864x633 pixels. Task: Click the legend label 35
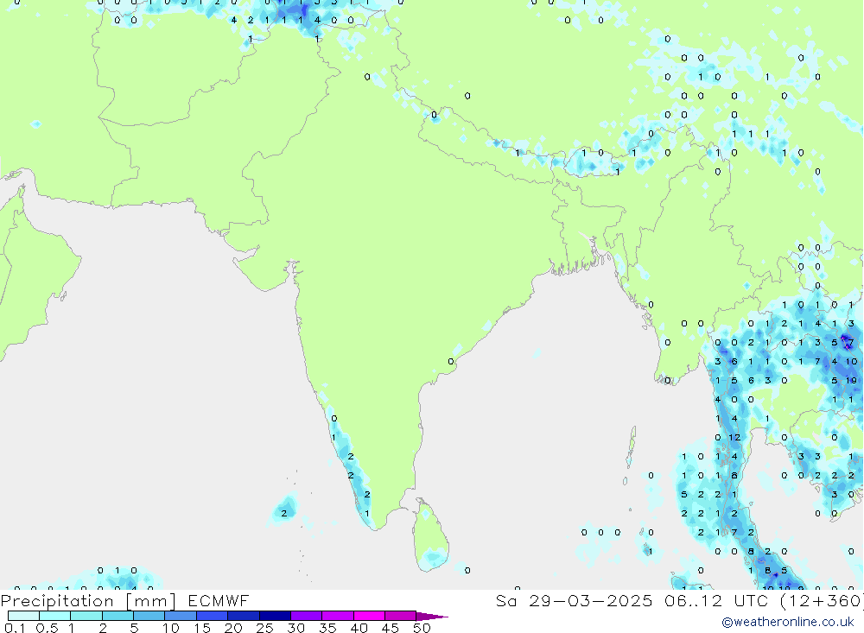pyautogui.click(x=327, y=628)
